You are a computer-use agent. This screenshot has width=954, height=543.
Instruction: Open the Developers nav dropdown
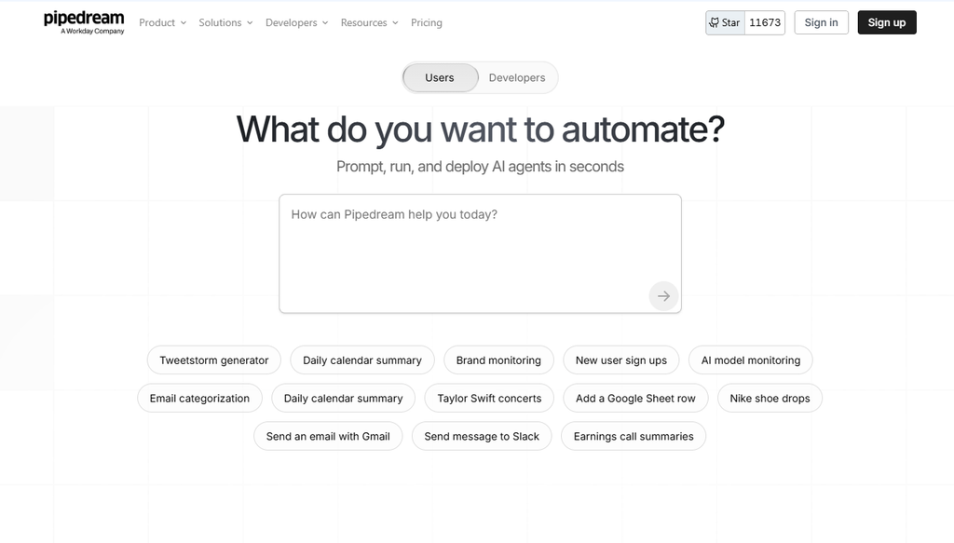pos(296,22)
